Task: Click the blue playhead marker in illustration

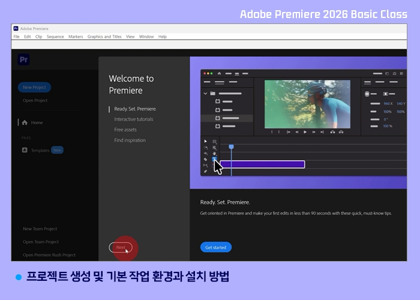Action: click(x=231, y=146)
